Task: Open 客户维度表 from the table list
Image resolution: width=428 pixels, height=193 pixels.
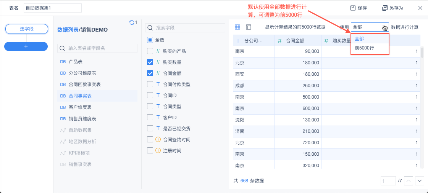Action: click(x=80, y=107)
